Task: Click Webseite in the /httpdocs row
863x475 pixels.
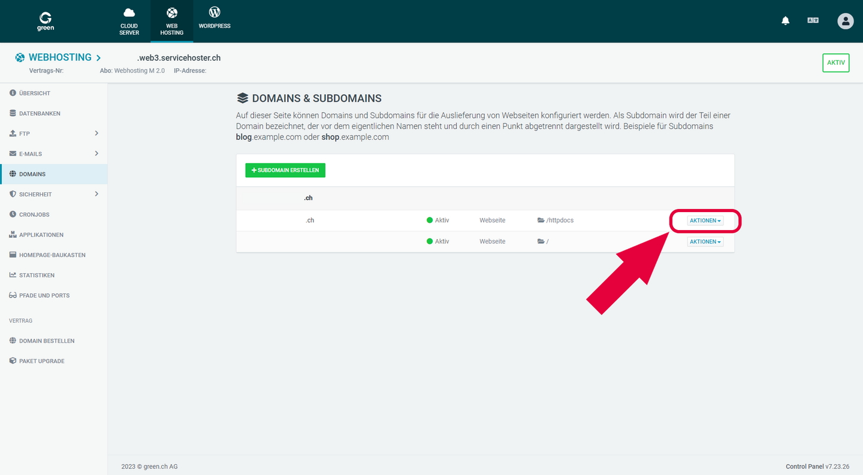Action: (492, 220)
